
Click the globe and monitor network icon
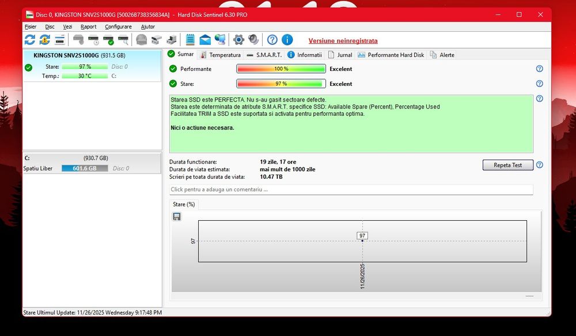click(220, 40)
